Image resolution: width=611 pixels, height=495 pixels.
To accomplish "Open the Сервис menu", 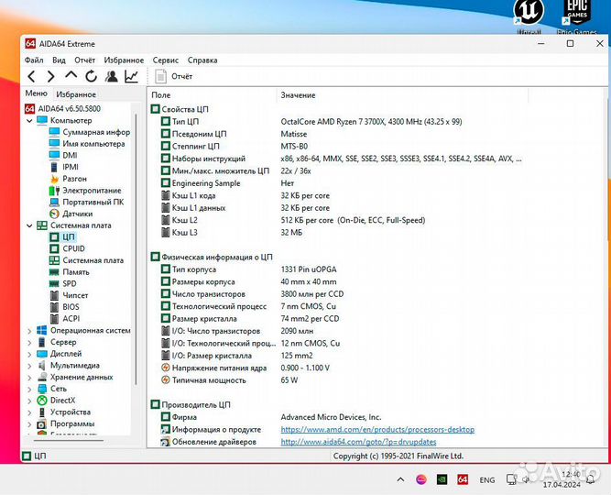I will click(x=165, y=60).
